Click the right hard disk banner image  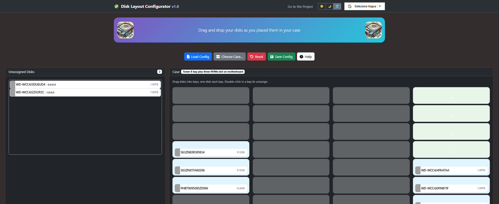coord(373,30)
